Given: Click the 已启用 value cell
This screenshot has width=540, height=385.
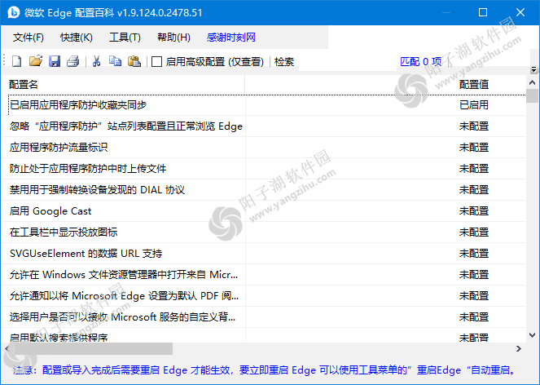Looking at the screenshot, I should tap(474, 105).
